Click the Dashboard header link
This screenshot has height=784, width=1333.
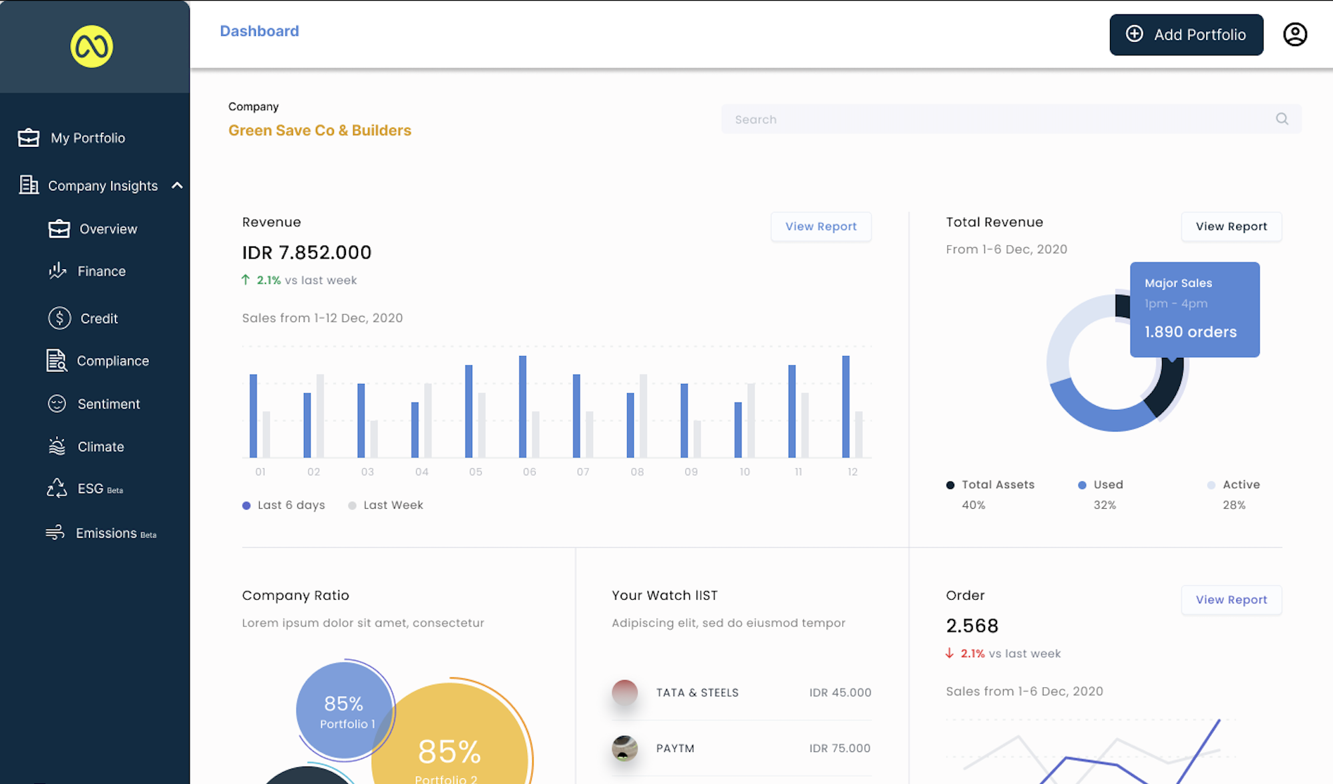(x=259, y=31)
